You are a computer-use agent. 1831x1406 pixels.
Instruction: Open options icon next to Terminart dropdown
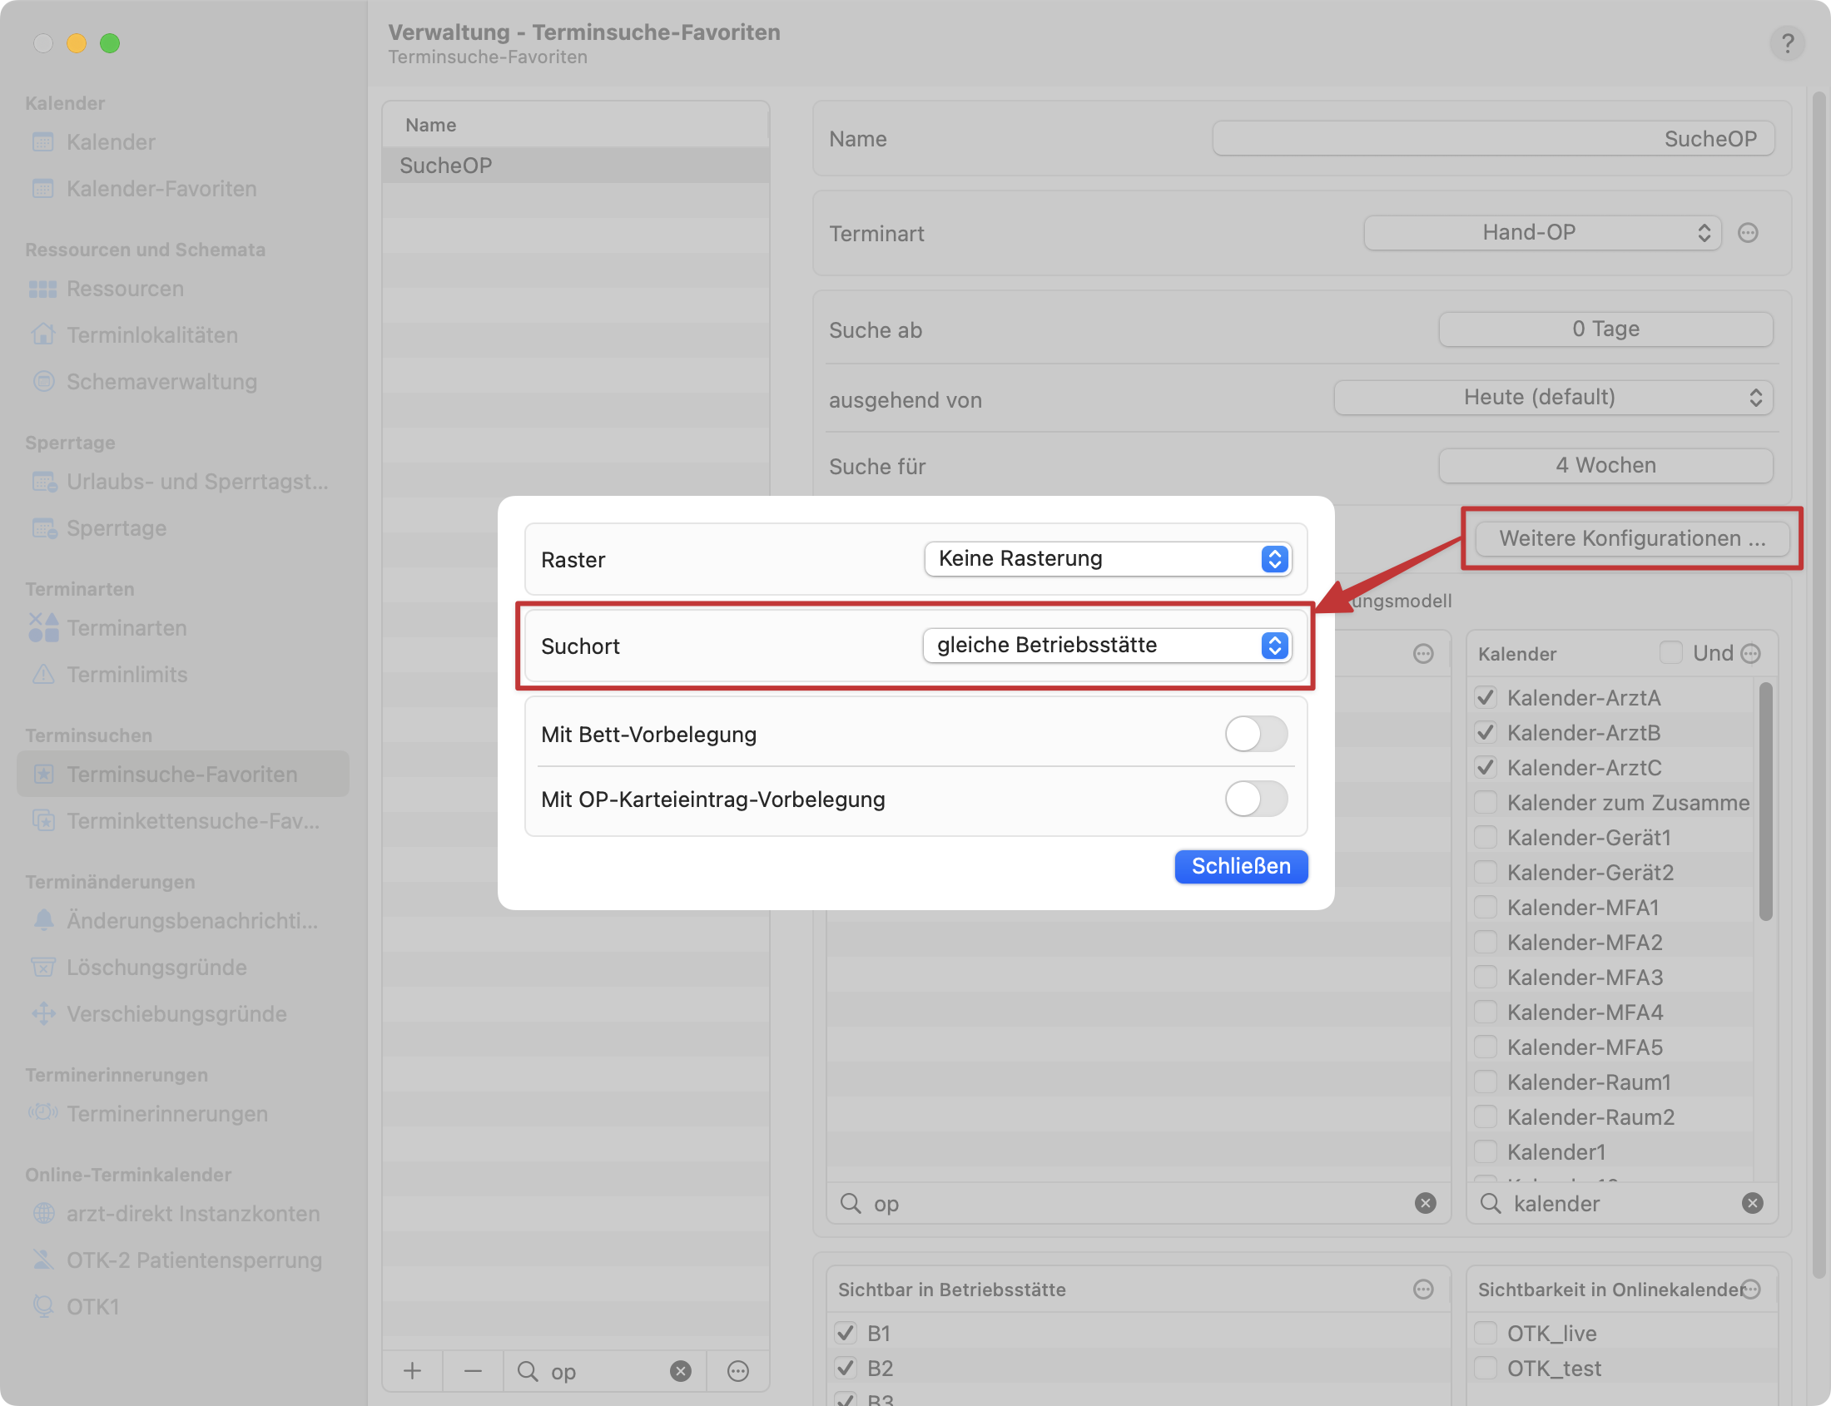tap(1748, 233)
